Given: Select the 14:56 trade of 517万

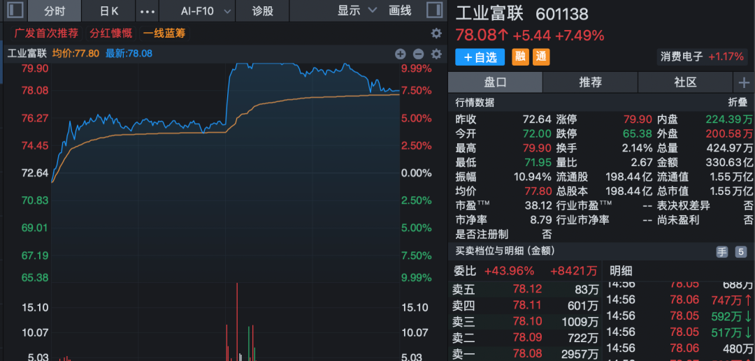Looking at the screenshot, I should (x=679, y=332).
